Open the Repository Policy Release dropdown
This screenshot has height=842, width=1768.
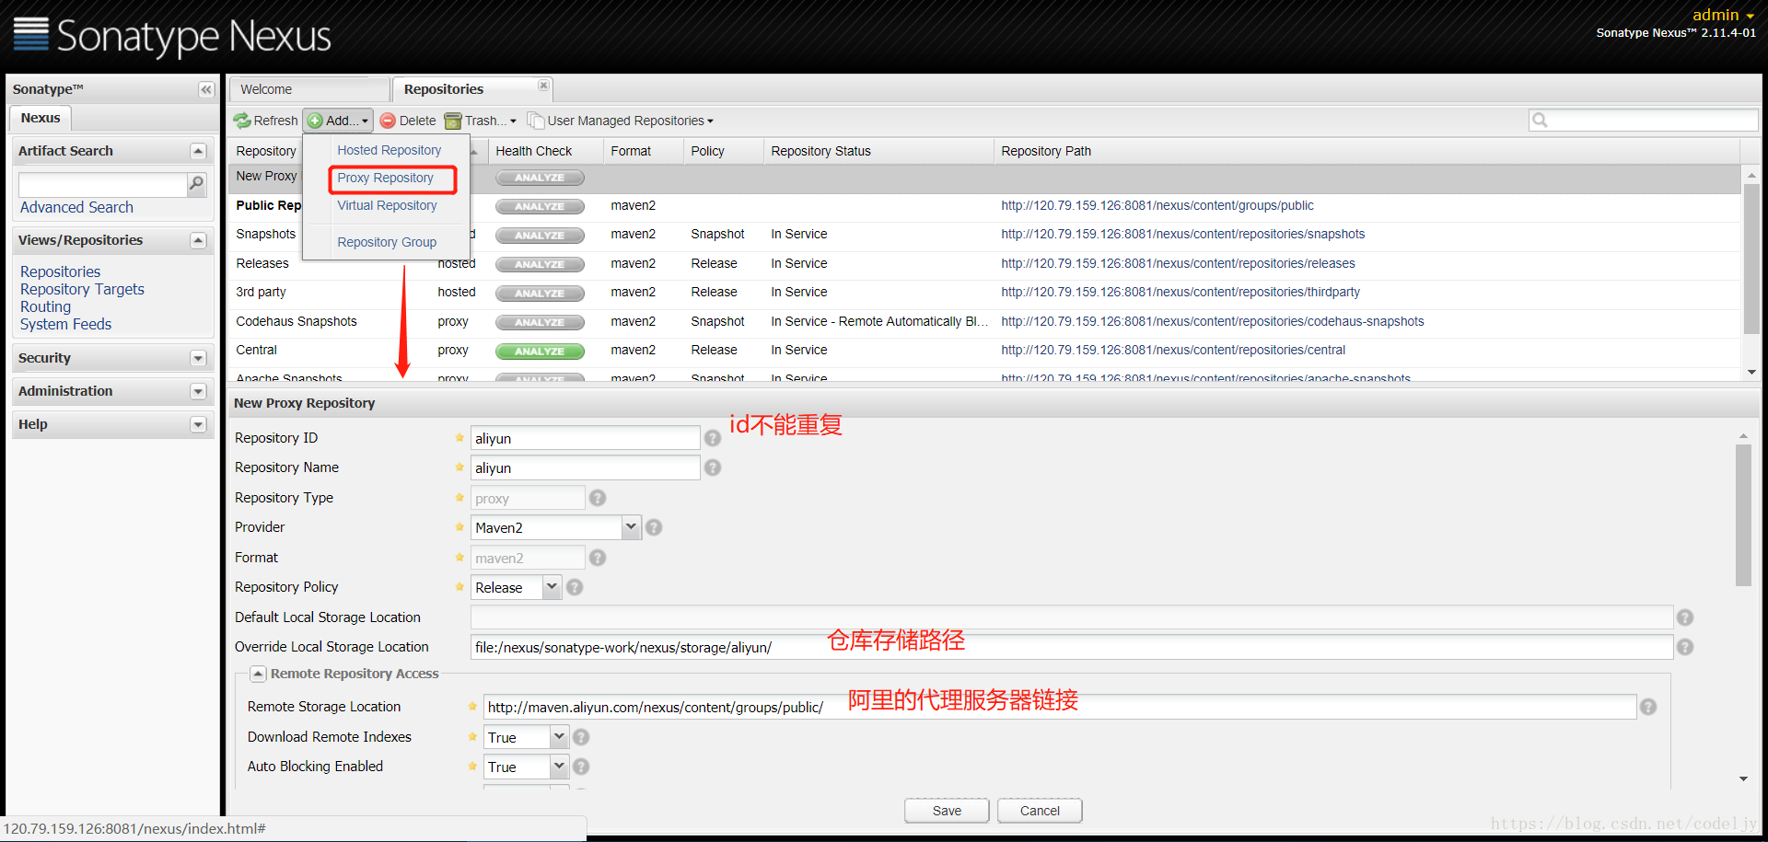(552, 587)
